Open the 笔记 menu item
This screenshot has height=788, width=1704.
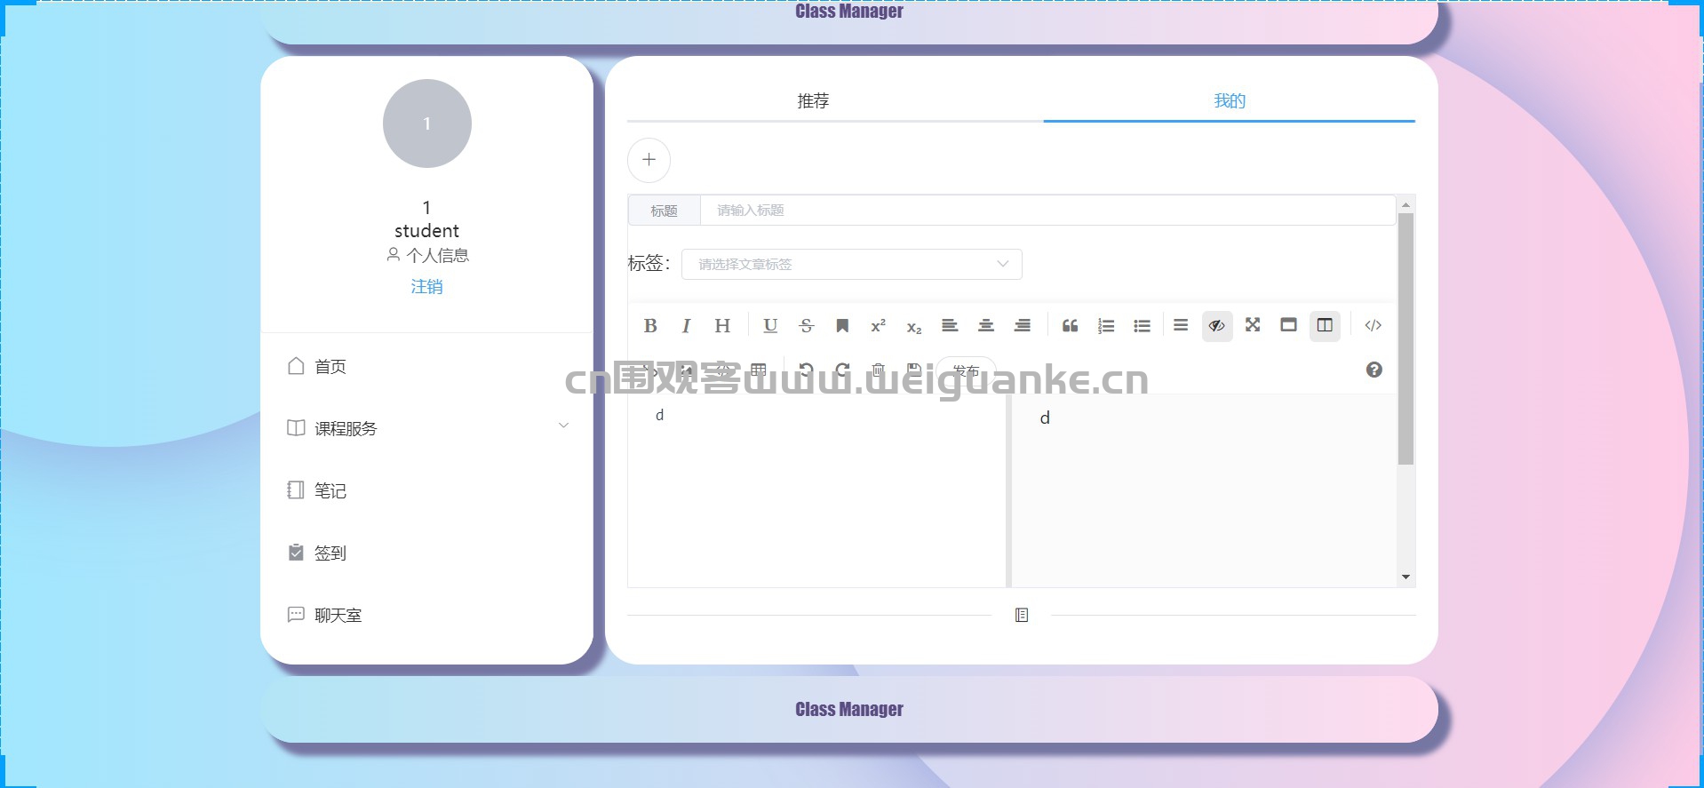[426, 490]
